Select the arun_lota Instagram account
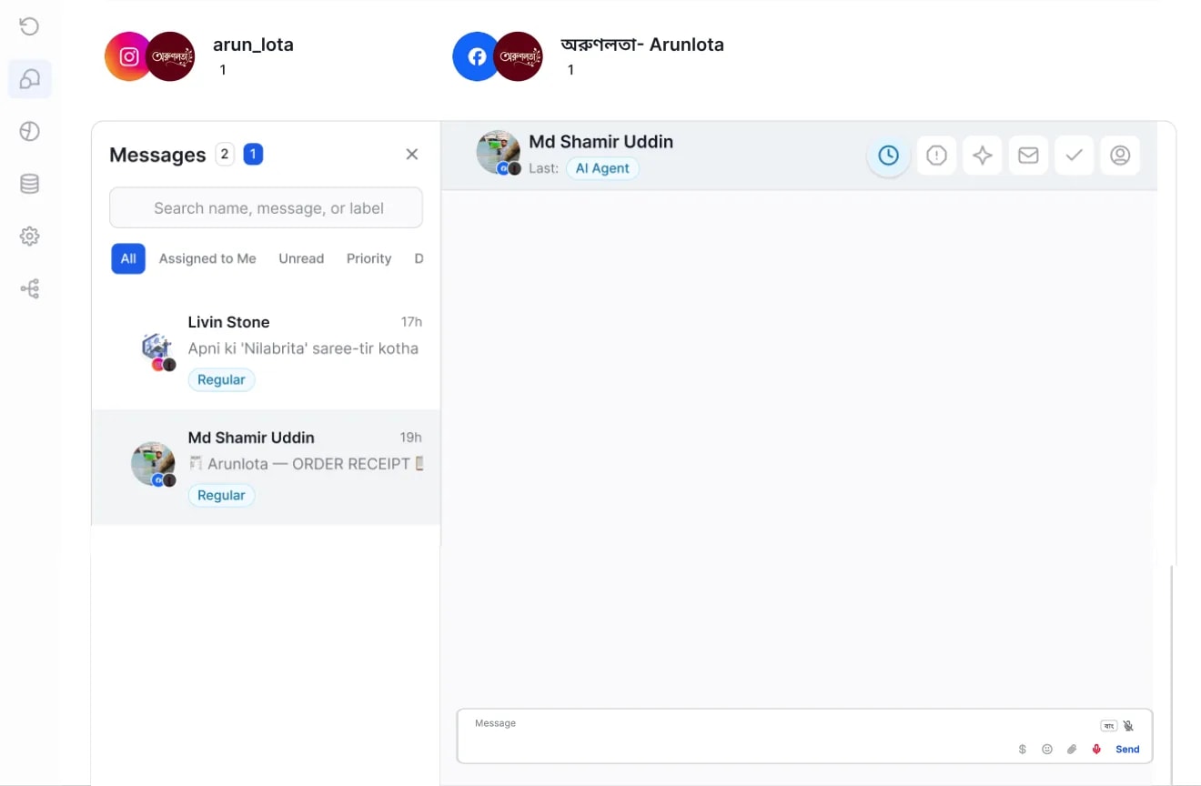The height and width of the screenshot is (786, 1201). click(x=198, y=56)
